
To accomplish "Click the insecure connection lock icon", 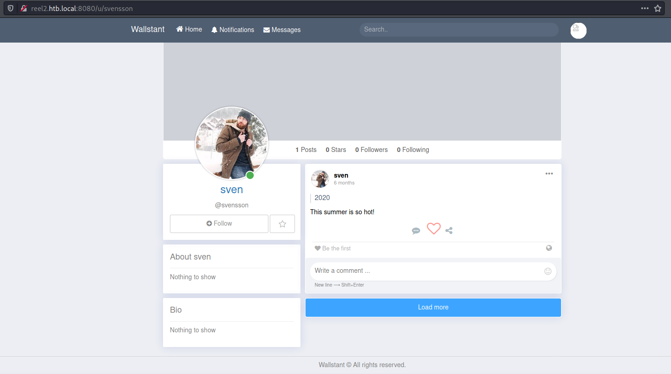I will point(24,8).
